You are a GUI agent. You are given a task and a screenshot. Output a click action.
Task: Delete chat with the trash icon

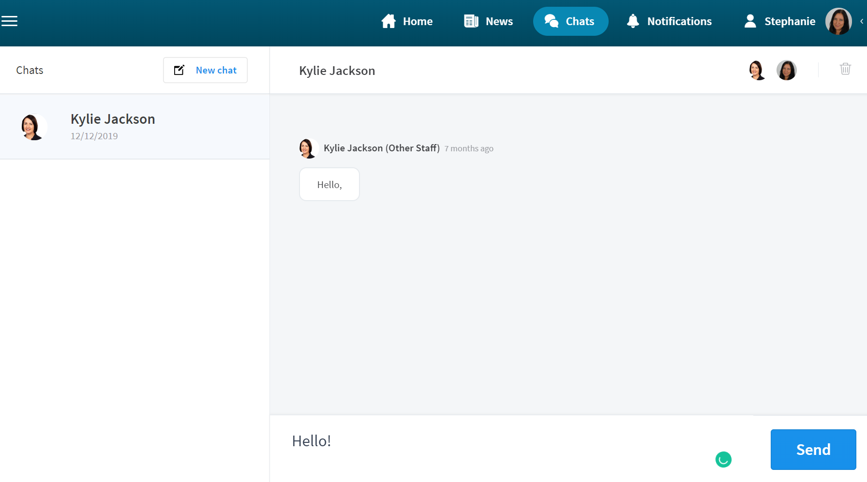[845, 69]
